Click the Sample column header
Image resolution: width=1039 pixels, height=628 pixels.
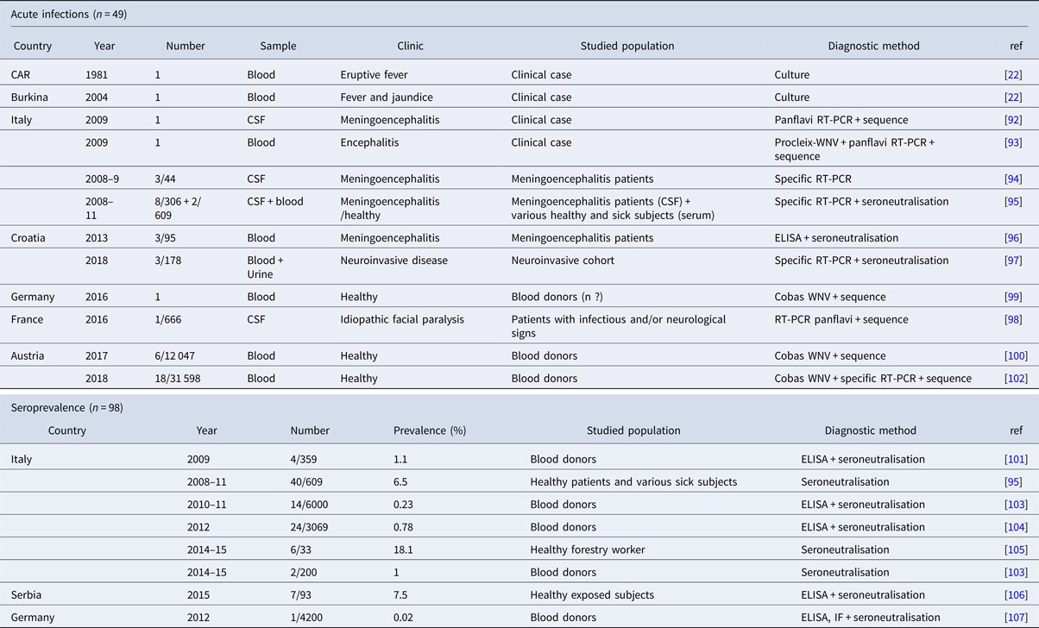[x=278, y=47]
